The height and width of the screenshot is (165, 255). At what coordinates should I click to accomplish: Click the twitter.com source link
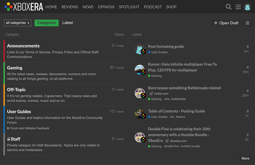tap(161, 94)
